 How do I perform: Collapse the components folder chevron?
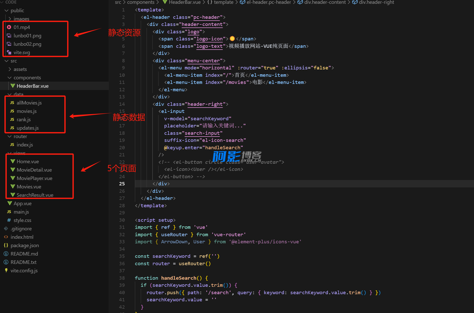[x=10, y=78]
